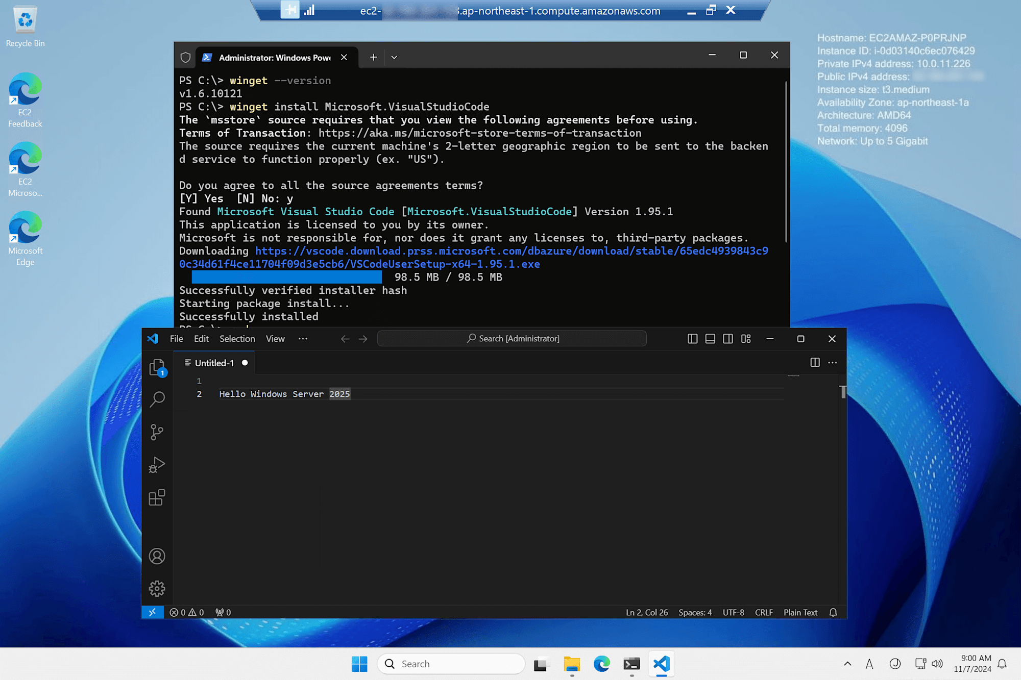Open the Manage gear menu

click(x=157, y=589)
